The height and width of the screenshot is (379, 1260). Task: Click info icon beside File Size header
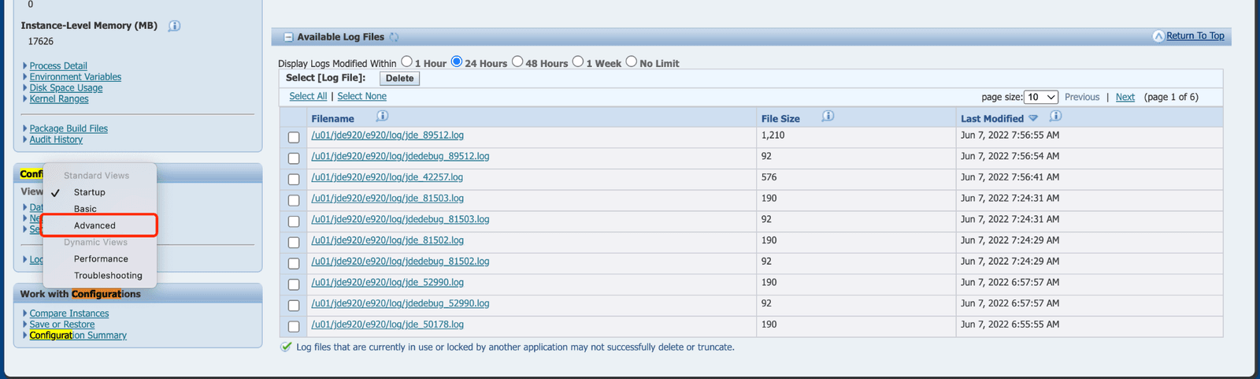point(828,117)
